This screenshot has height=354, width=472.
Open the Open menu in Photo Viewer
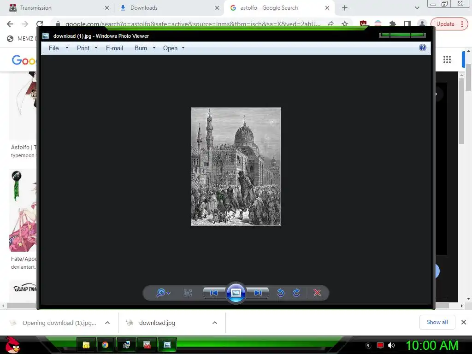pos(171,48)
